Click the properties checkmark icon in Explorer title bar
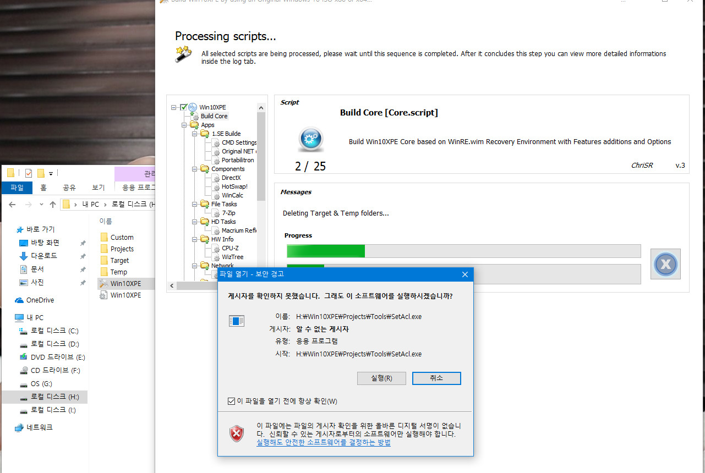The image size is (705, 473). tap(29, 173)
